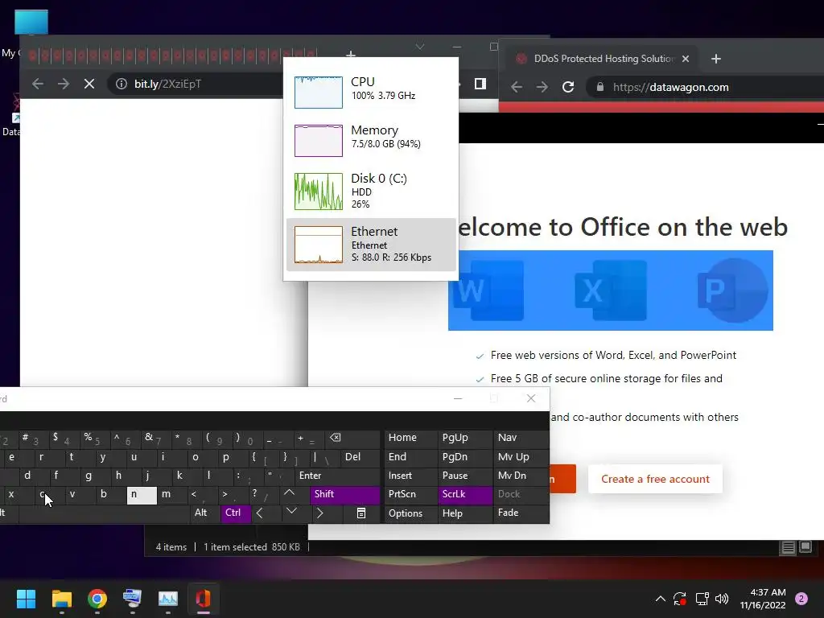Reload the datawagon.com page
This screenshot has width=824, height=618.
pyautogui.click(x=568, y=87)
